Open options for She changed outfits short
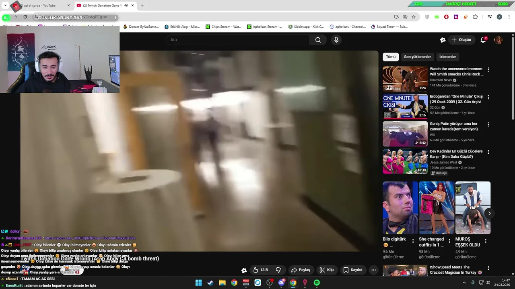Image resolution: width=515 pixels, height=289 pixels. pos(449,241)
